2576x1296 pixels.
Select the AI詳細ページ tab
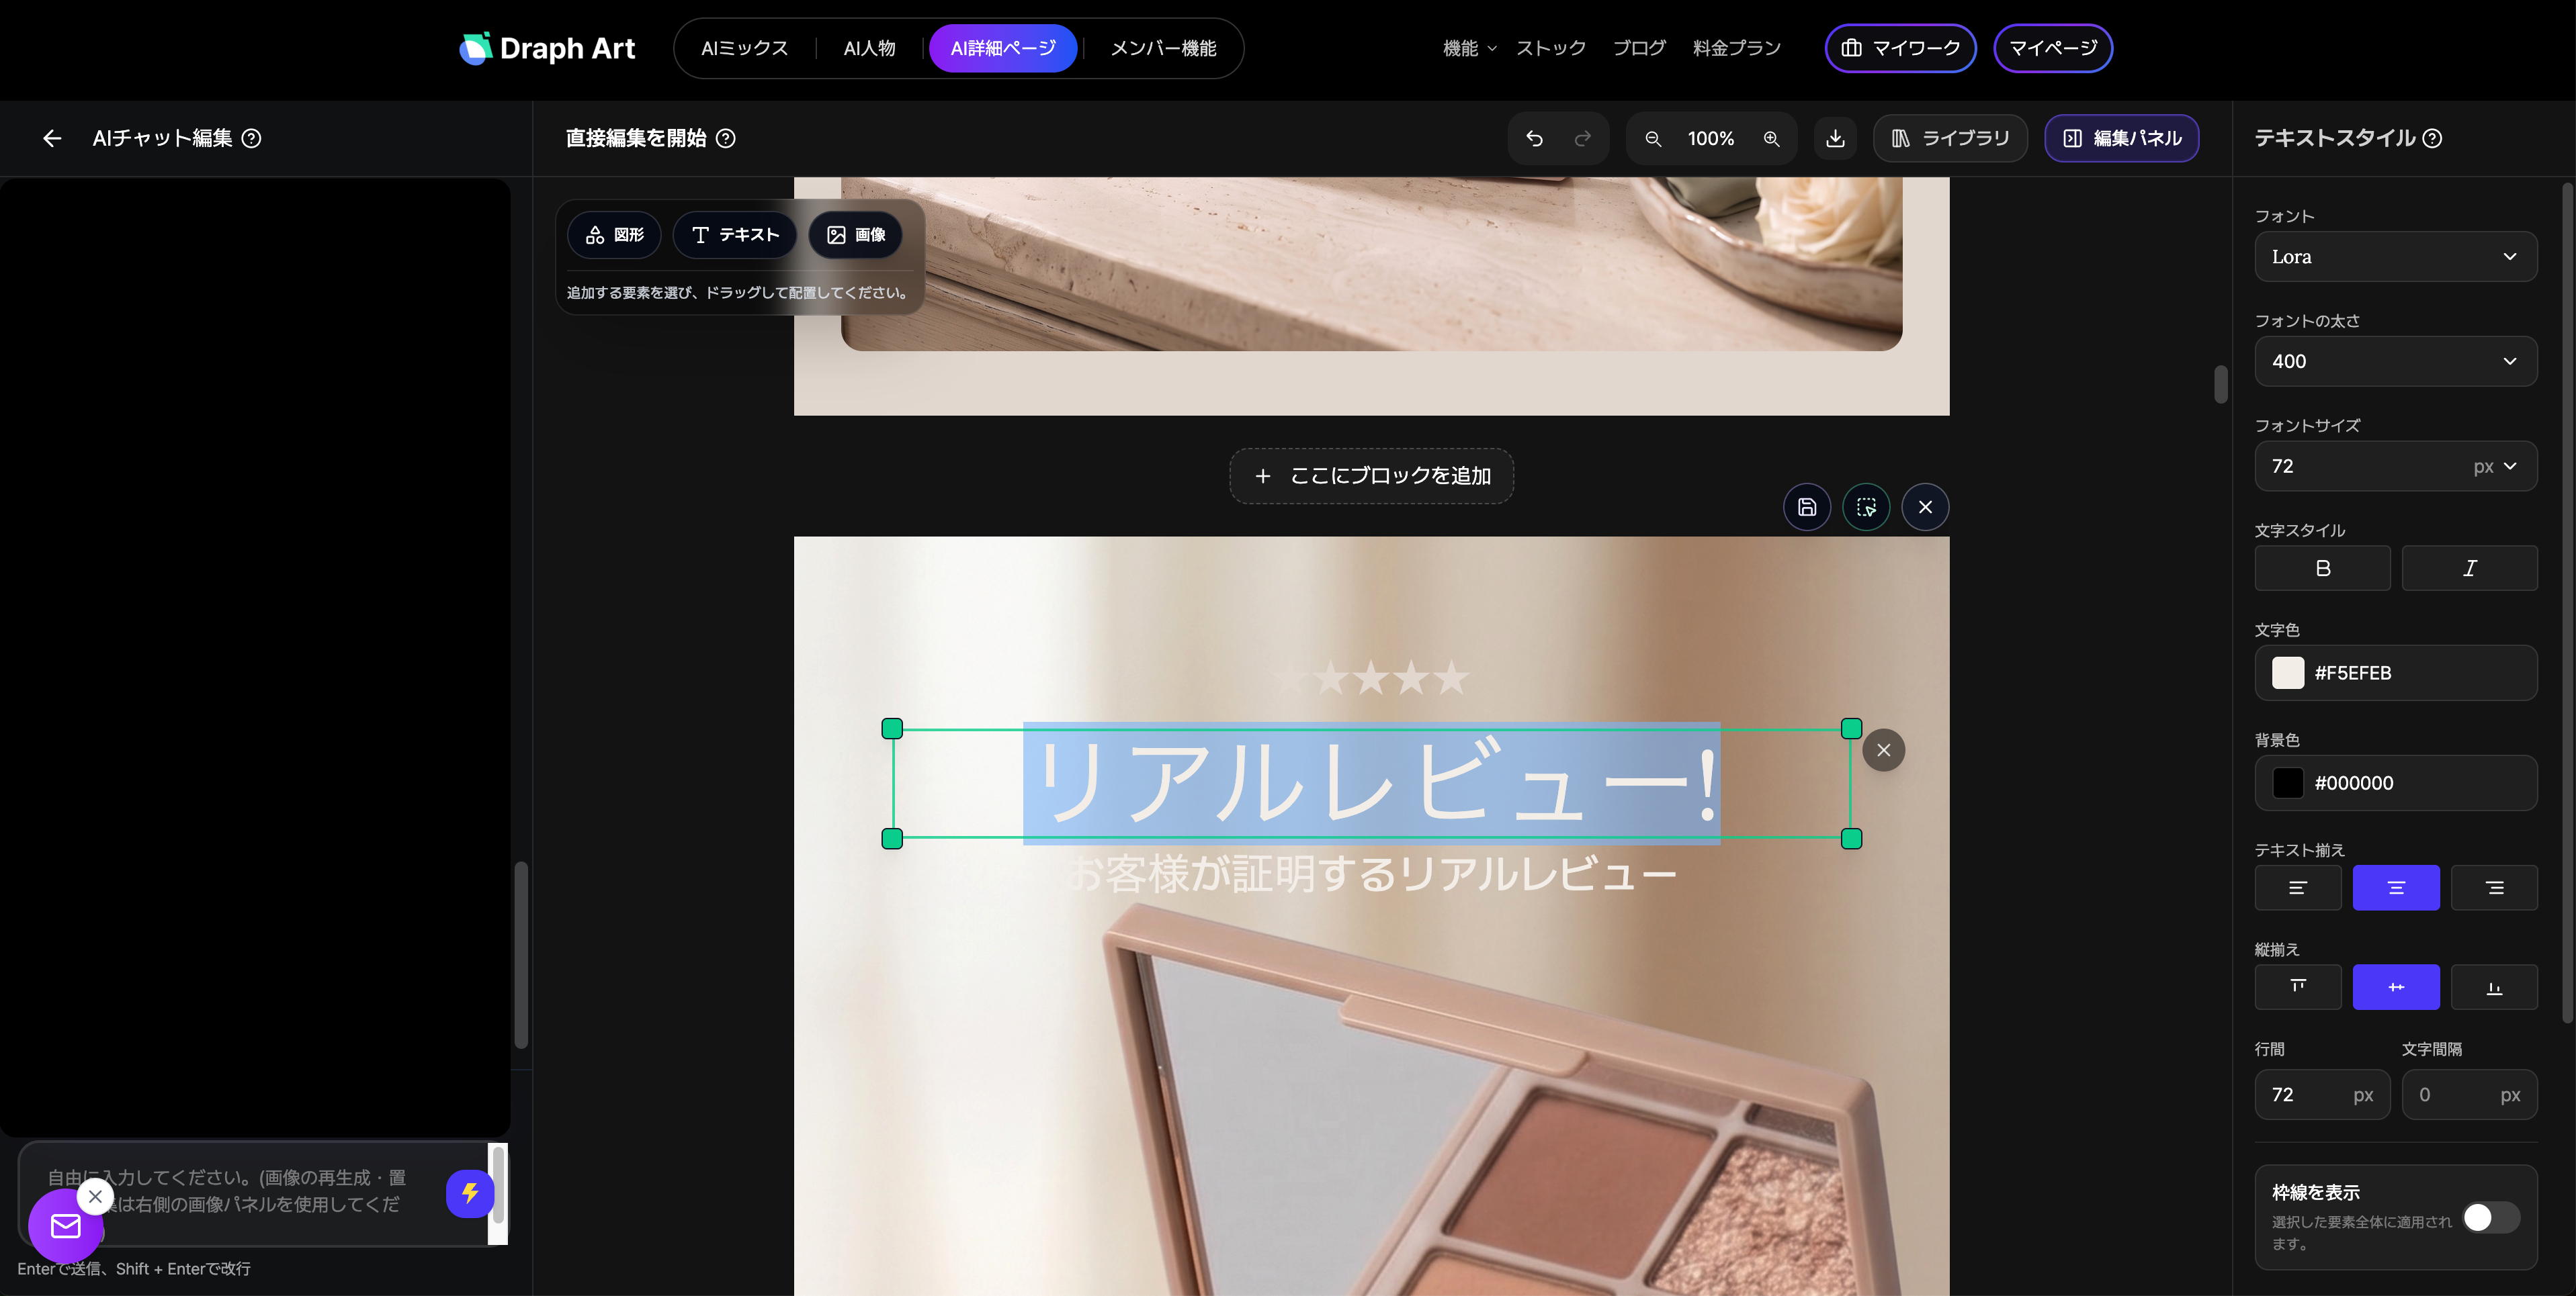tap(1003, 48)
